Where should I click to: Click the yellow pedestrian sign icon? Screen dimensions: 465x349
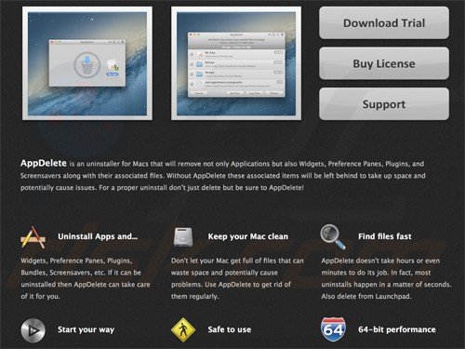(x=183, y=329)
